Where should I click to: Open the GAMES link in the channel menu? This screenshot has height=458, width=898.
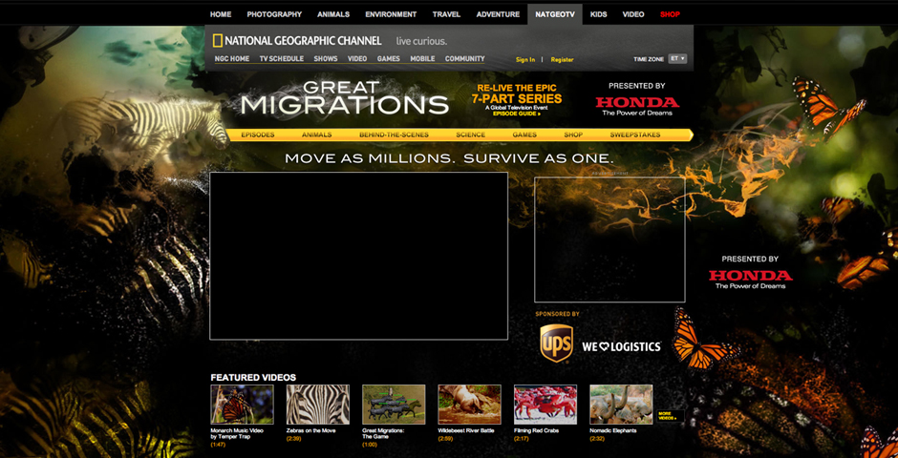click(x=388, y=59)
